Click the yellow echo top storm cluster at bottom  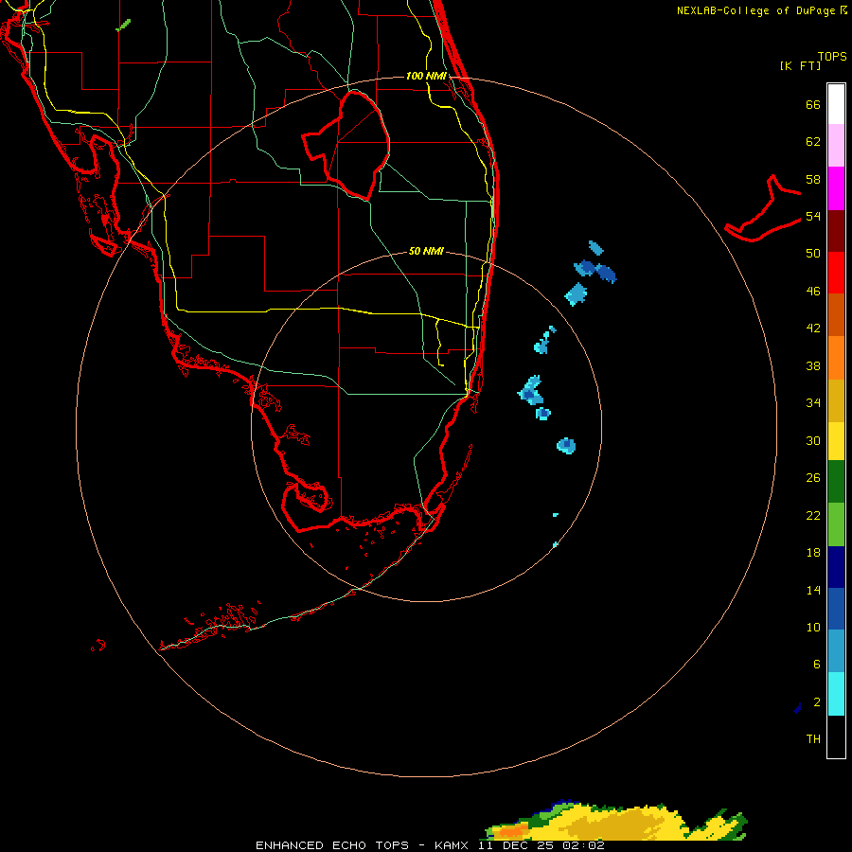616,821
